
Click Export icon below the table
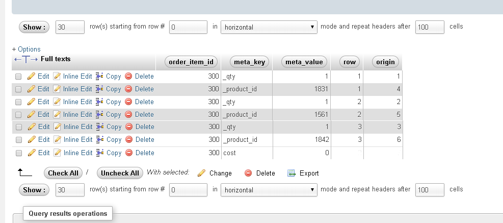292,173
